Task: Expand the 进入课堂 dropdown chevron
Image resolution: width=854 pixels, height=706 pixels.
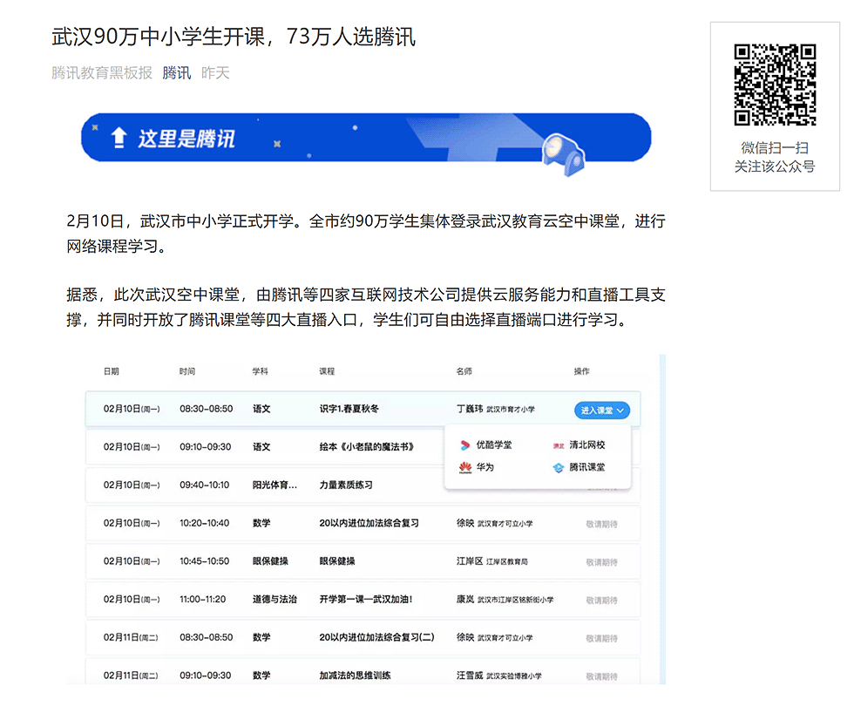Action: [x=620, y=411]
